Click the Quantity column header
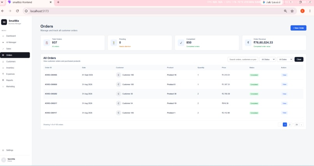The image size is (314, 166). click(x=201, y=67)
